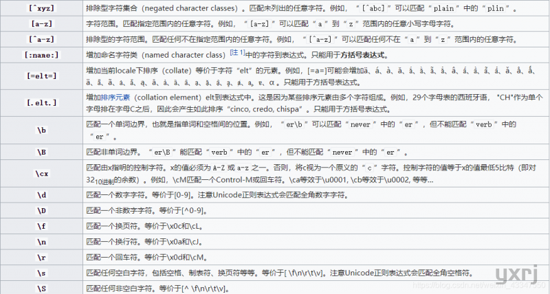Select the [:name:] table cell

[41, 55]
